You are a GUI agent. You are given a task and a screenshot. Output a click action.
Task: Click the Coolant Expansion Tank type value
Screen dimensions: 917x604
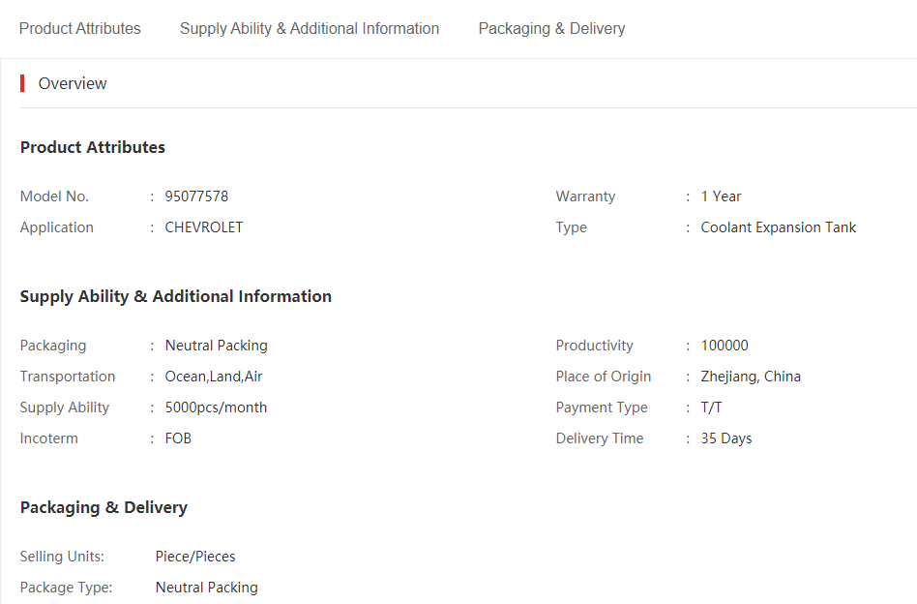[x=779, y=227]
